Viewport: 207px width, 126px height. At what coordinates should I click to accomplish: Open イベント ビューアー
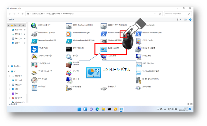pos(144,41)
